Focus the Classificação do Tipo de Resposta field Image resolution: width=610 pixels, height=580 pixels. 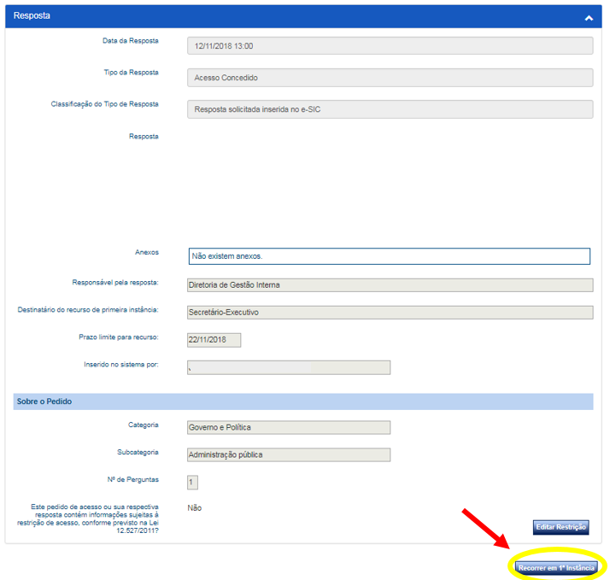tap(390, 109)
